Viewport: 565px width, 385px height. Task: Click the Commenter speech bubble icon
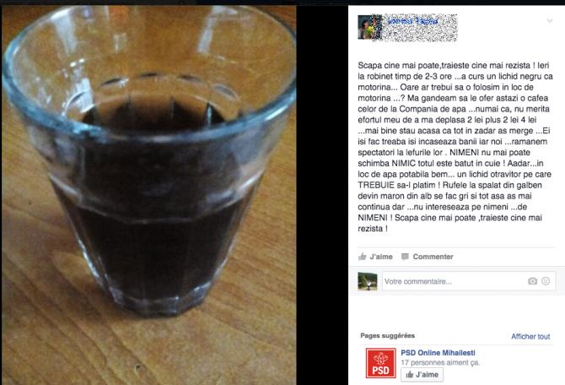pos(405,257)
